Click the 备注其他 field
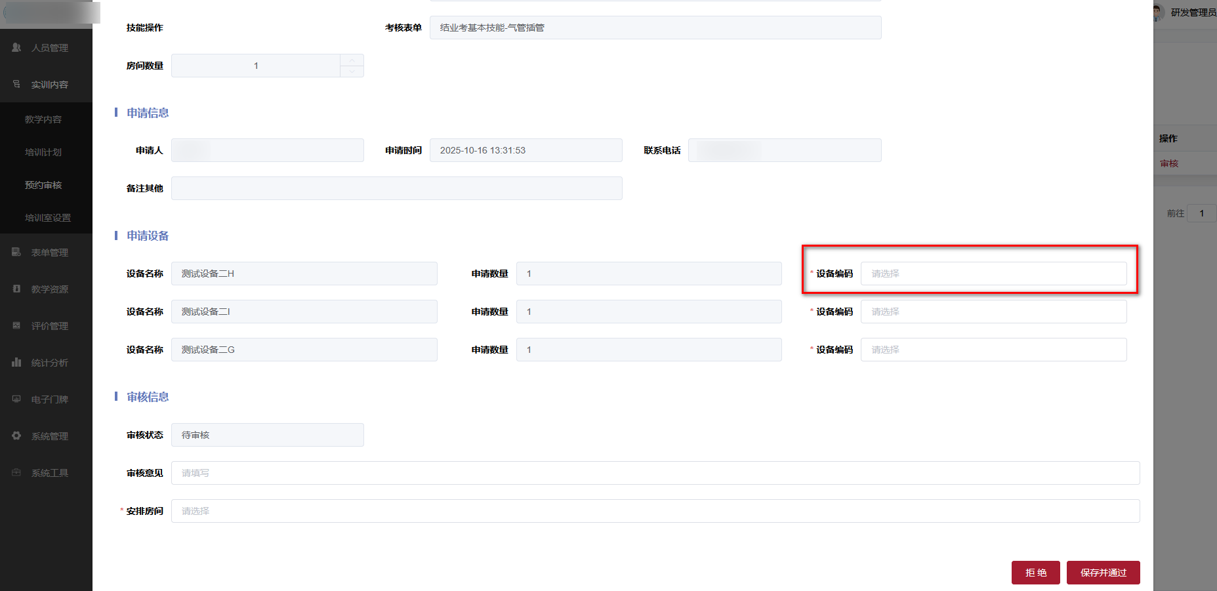The width and height of the screenshot is (1217, 591). [397, 188]
